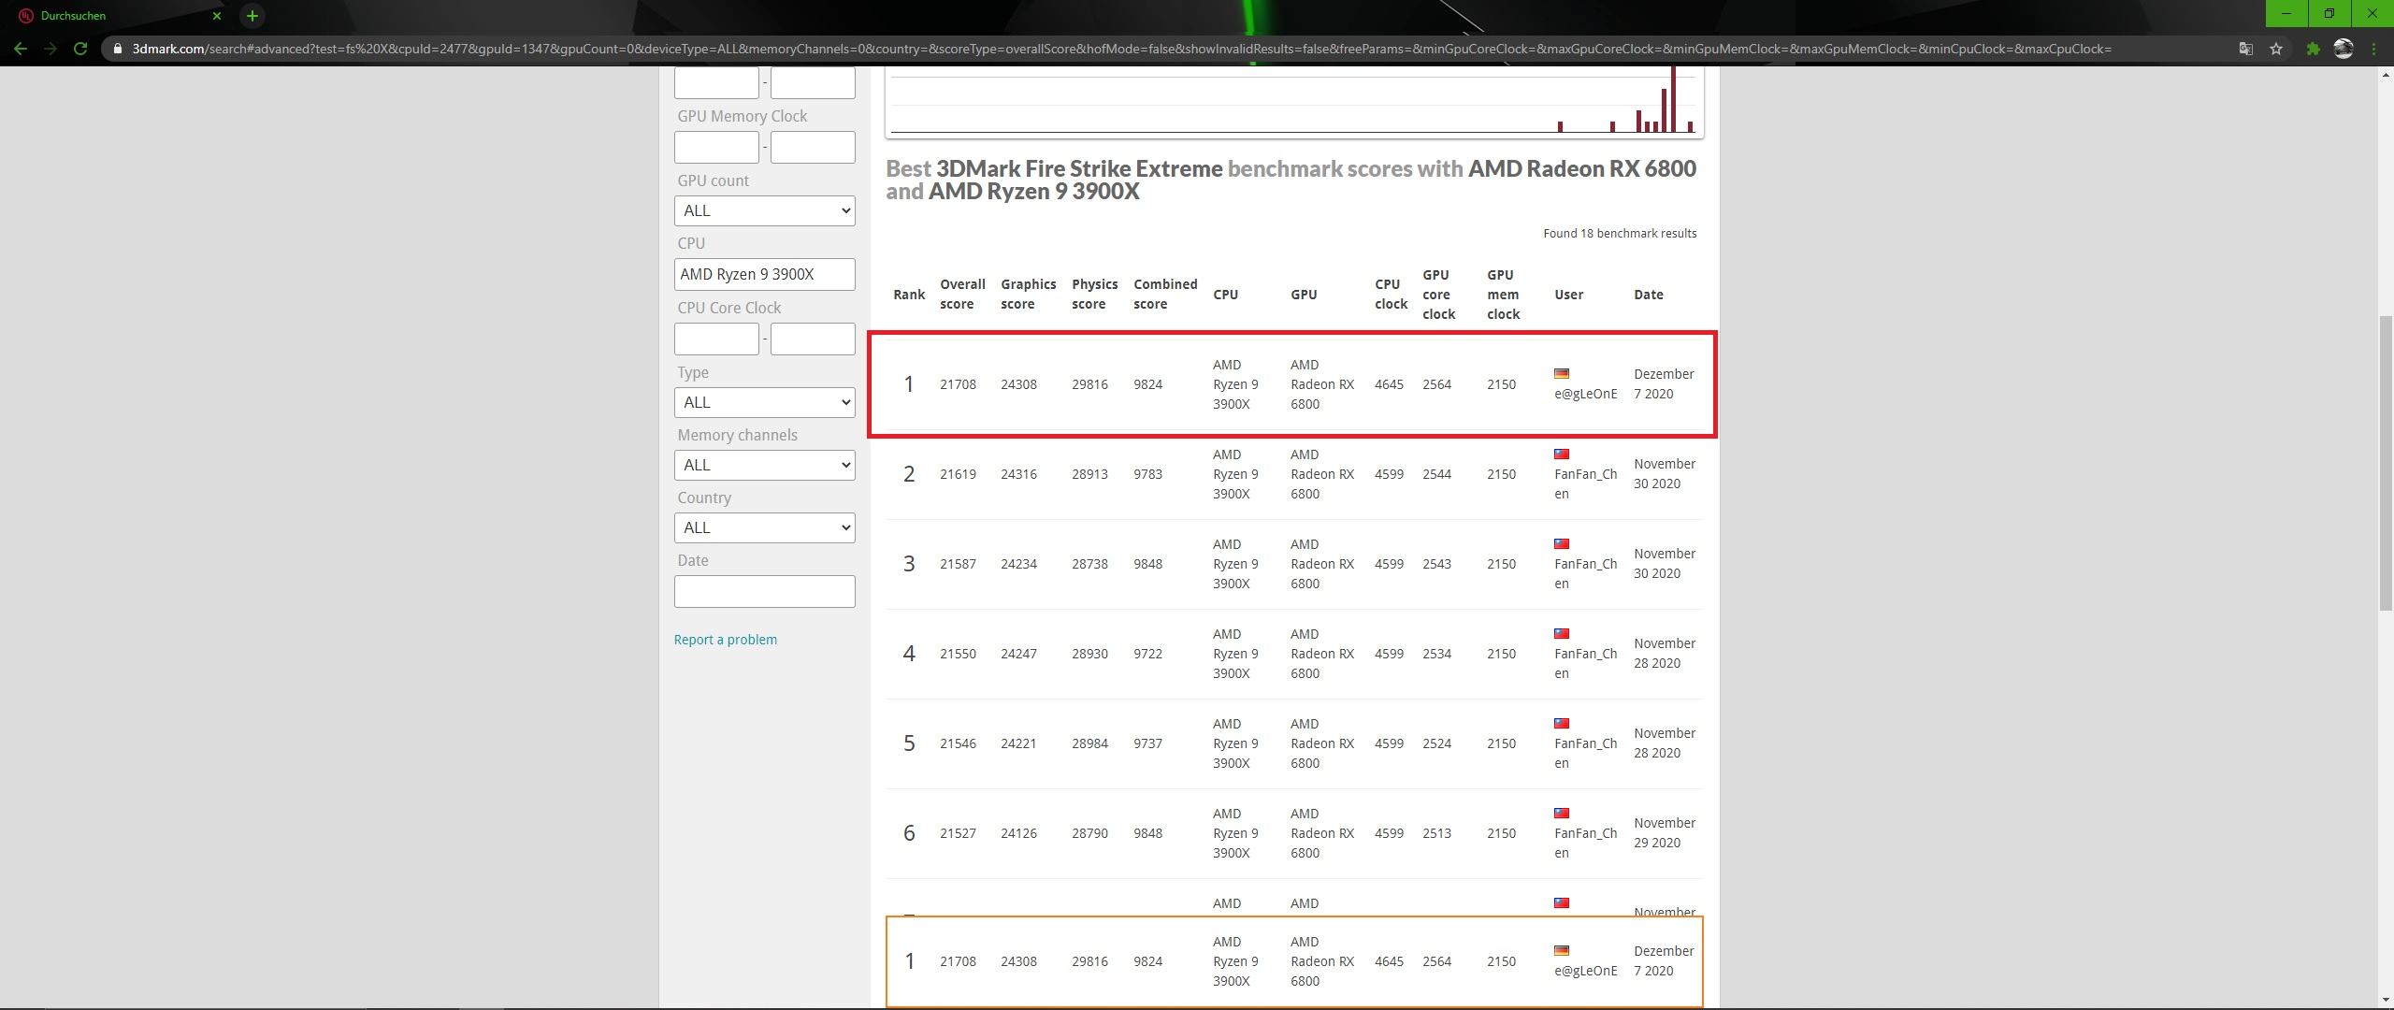Open the Type dropdown
This screenshot has width=2394, height=1010.
(764, 402)
